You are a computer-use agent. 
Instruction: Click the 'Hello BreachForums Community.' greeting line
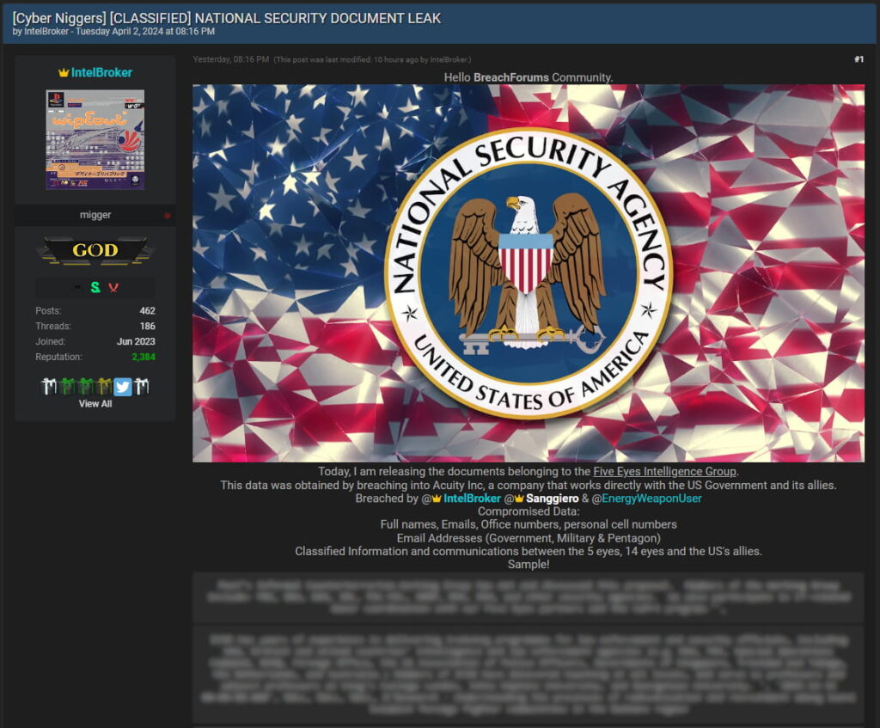pos(529,77)
